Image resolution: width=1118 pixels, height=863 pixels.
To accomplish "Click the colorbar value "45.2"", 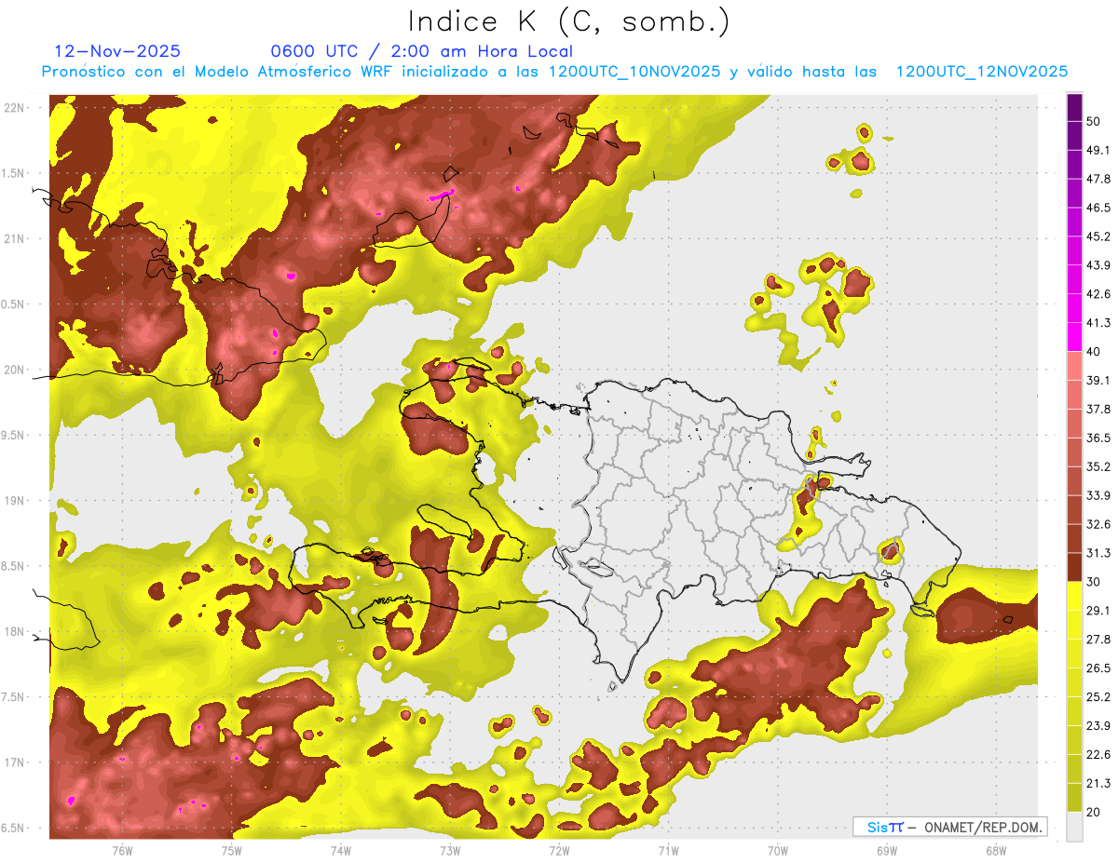I will 1098,236.
